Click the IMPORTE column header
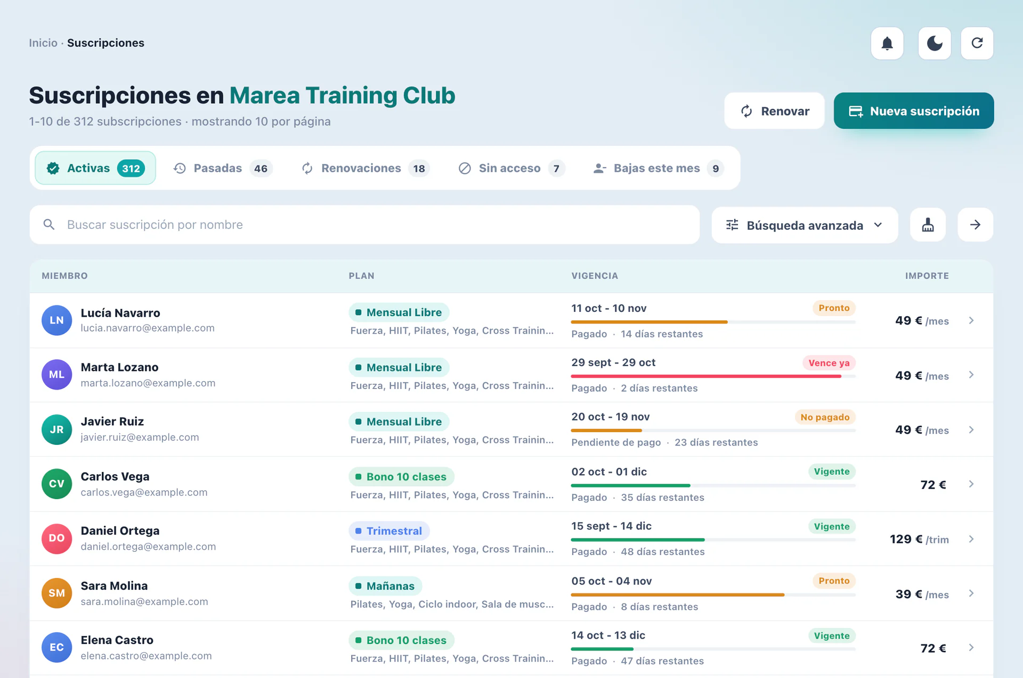The width and height of the screenshot is (1023, 678). point(927,276)
